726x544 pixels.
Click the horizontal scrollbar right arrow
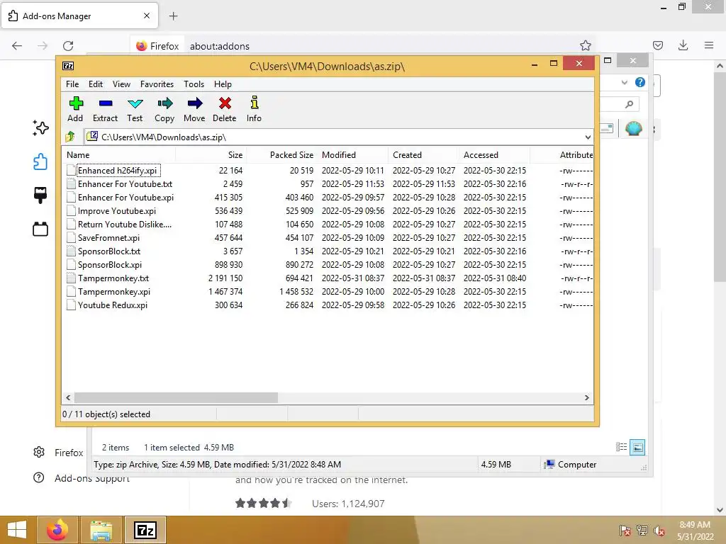[x=586, y=397]
